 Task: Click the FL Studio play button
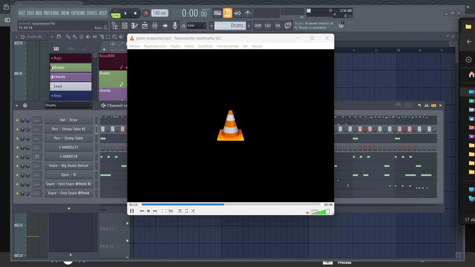click(125, 13)
